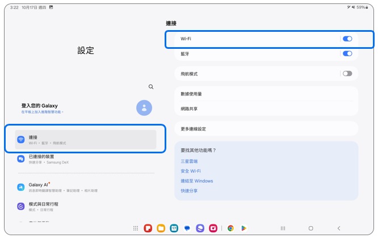The image size is (378, 238).
Task: Tap the 要找其他功能嗎？ heading
Action: tap(198, 151)
